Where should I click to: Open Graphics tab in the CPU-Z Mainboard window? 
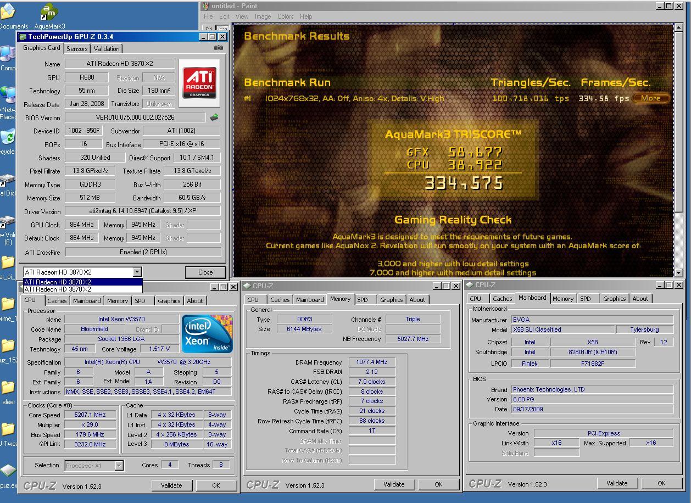coord(614,299)
